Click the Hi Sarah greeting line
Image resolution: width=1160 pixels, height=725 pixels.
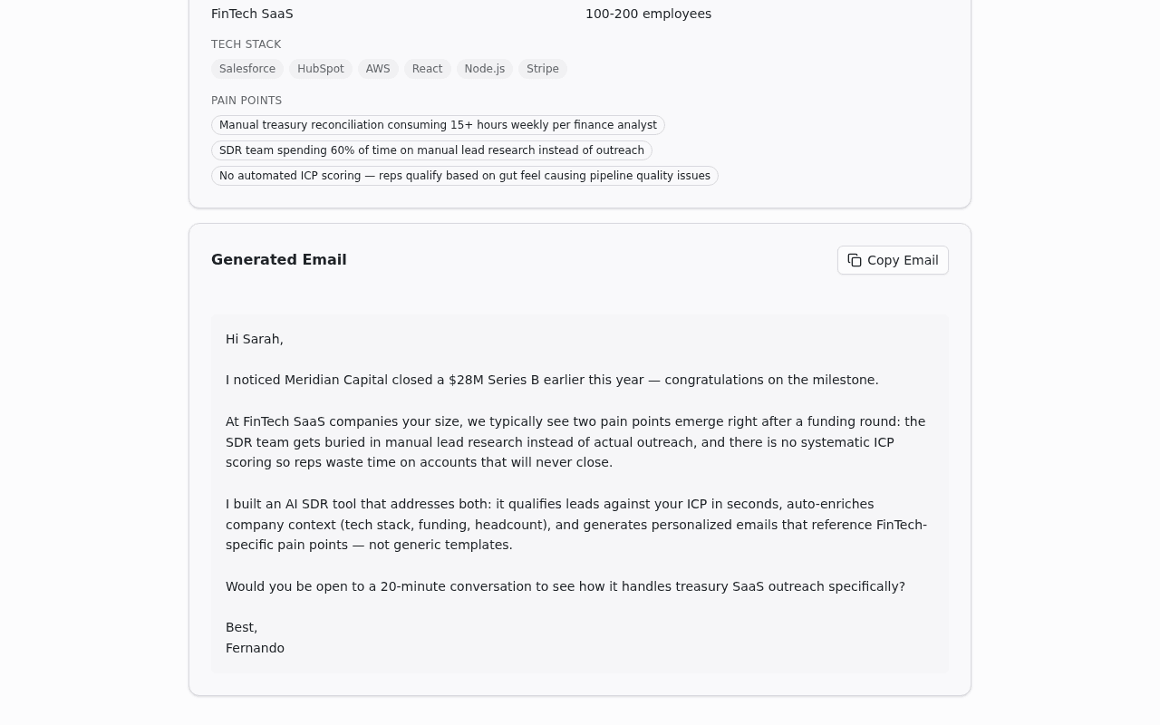click(254, 339)
